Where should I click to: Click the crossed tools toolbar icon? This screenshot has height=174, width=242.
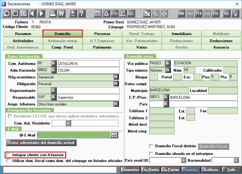click(147, 14)
